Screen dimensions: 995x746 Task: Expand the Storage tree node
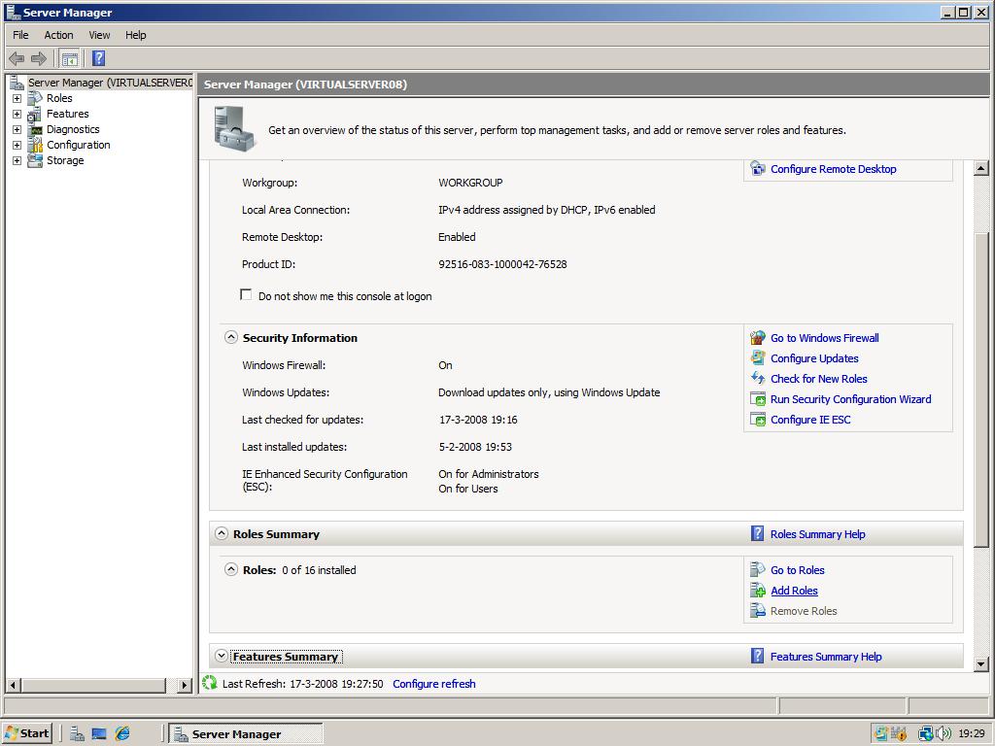pos(17,160)
